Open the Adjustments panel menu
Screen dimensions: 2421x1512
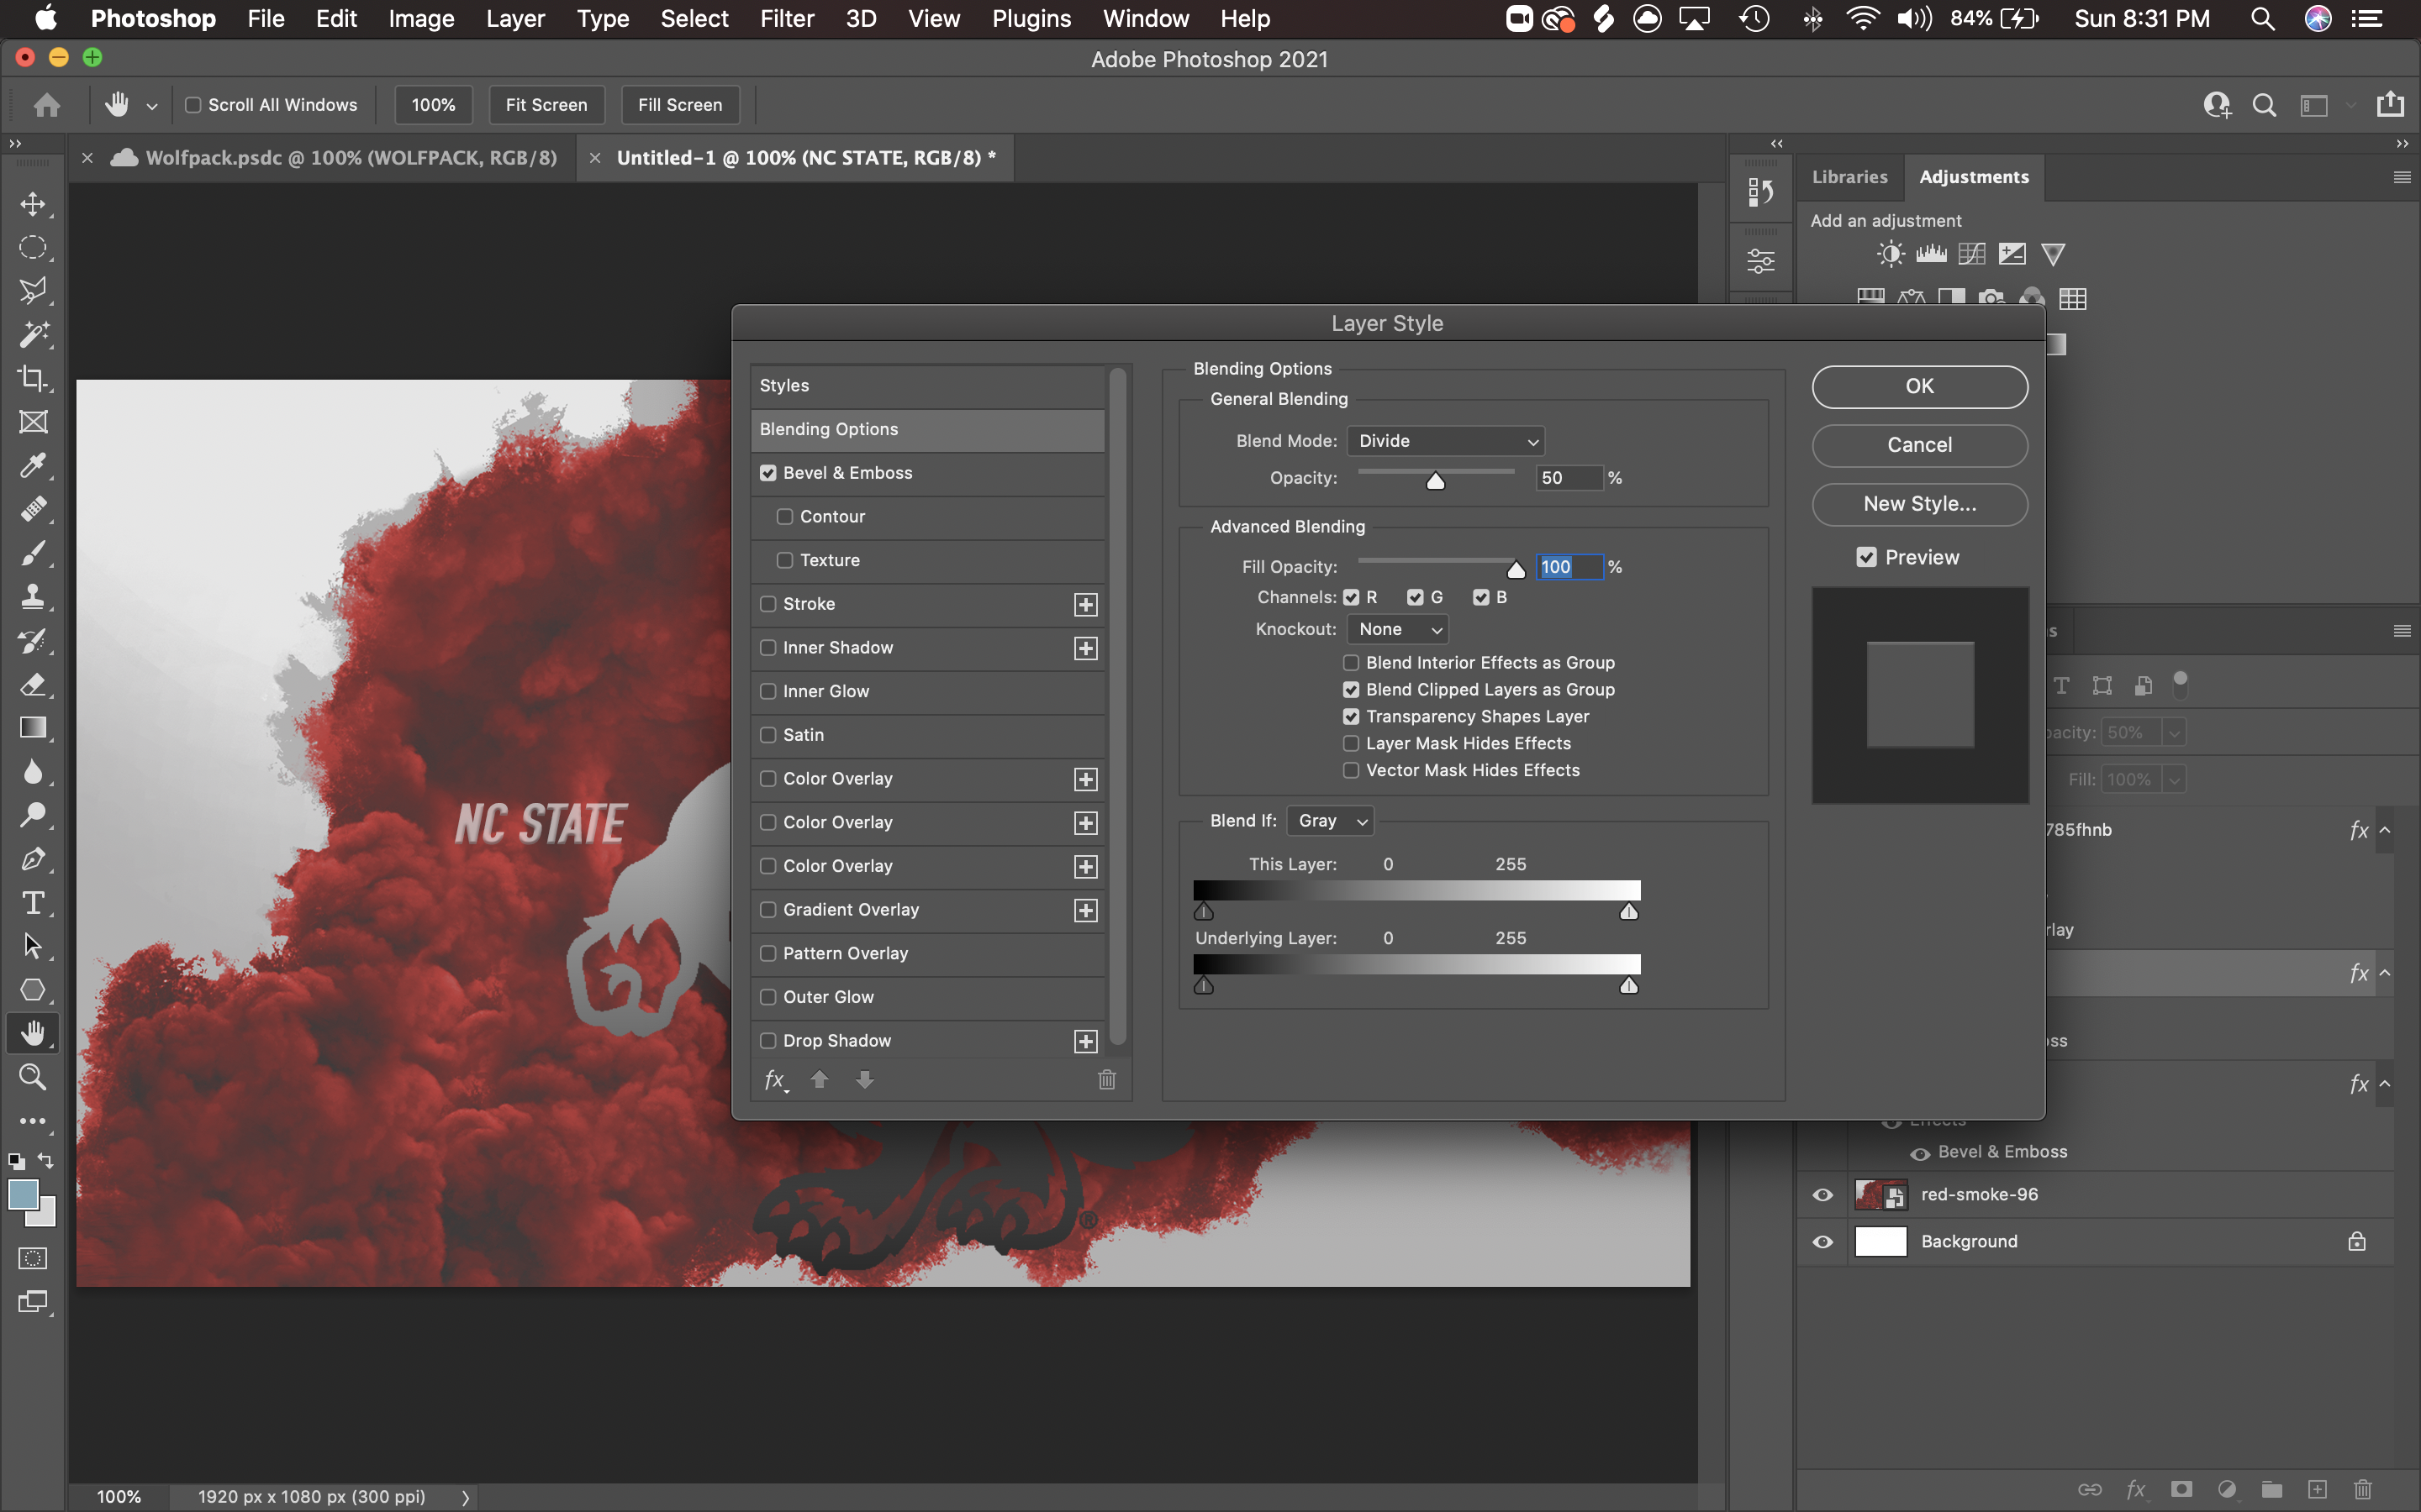[2401, 177]
